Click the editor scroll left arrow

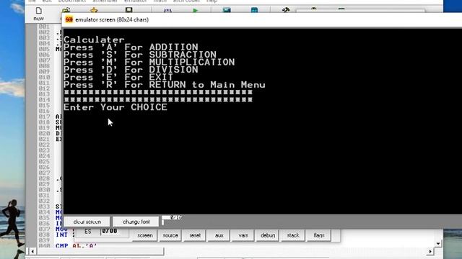(32, 251)
